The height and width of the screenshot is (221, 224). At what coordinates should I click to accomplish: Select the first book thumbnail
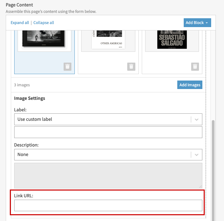44,41
